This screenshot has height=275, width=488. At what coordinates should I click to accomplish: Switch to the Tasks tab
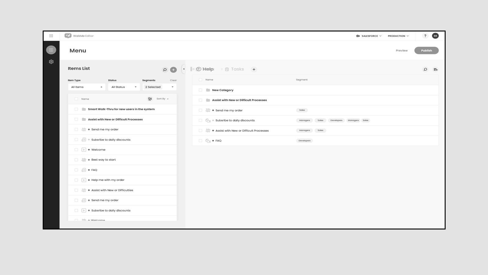pos(235,69)
